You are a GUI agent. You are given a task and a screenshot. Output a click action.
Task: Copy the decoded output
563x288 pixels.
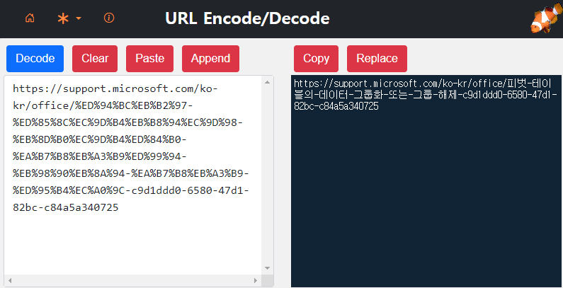tap(316, 59)
